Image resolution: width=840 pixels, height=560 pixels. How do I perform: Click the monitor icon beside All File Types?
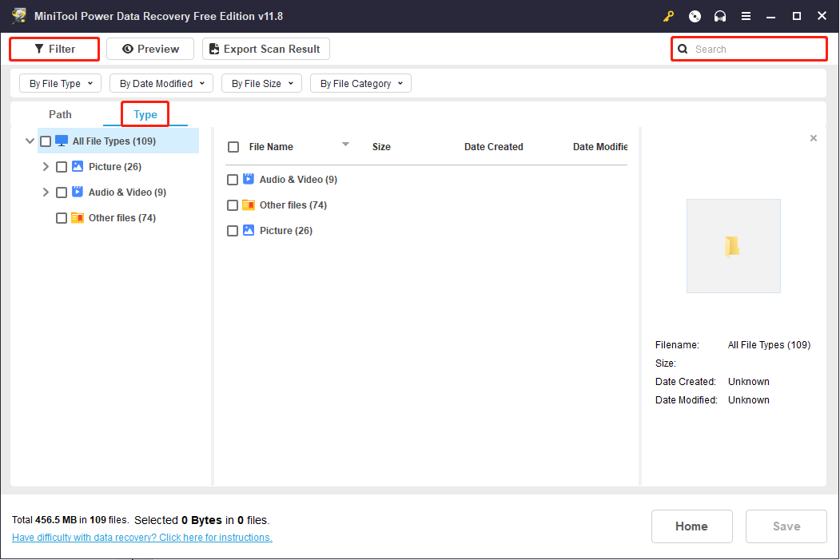pyautogui.click(x=62, y=141)
